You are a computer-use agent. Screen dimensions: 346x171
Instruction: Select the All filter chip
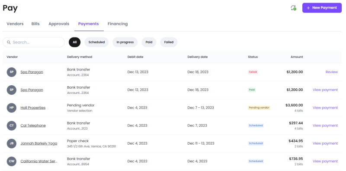tap(74, 42)
